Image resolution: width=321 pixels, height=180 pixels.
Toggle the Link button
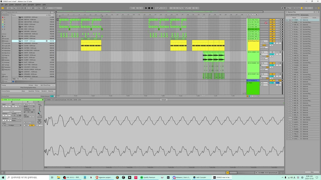[x=10, y=8]
